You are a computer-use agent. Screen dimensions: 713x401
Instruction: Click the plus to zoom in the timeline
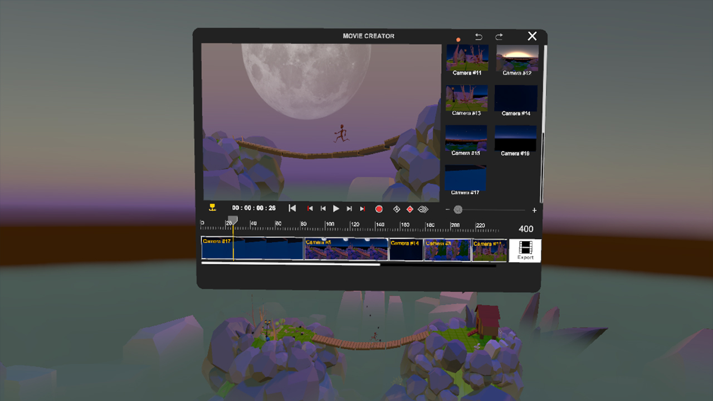[534, 210]
